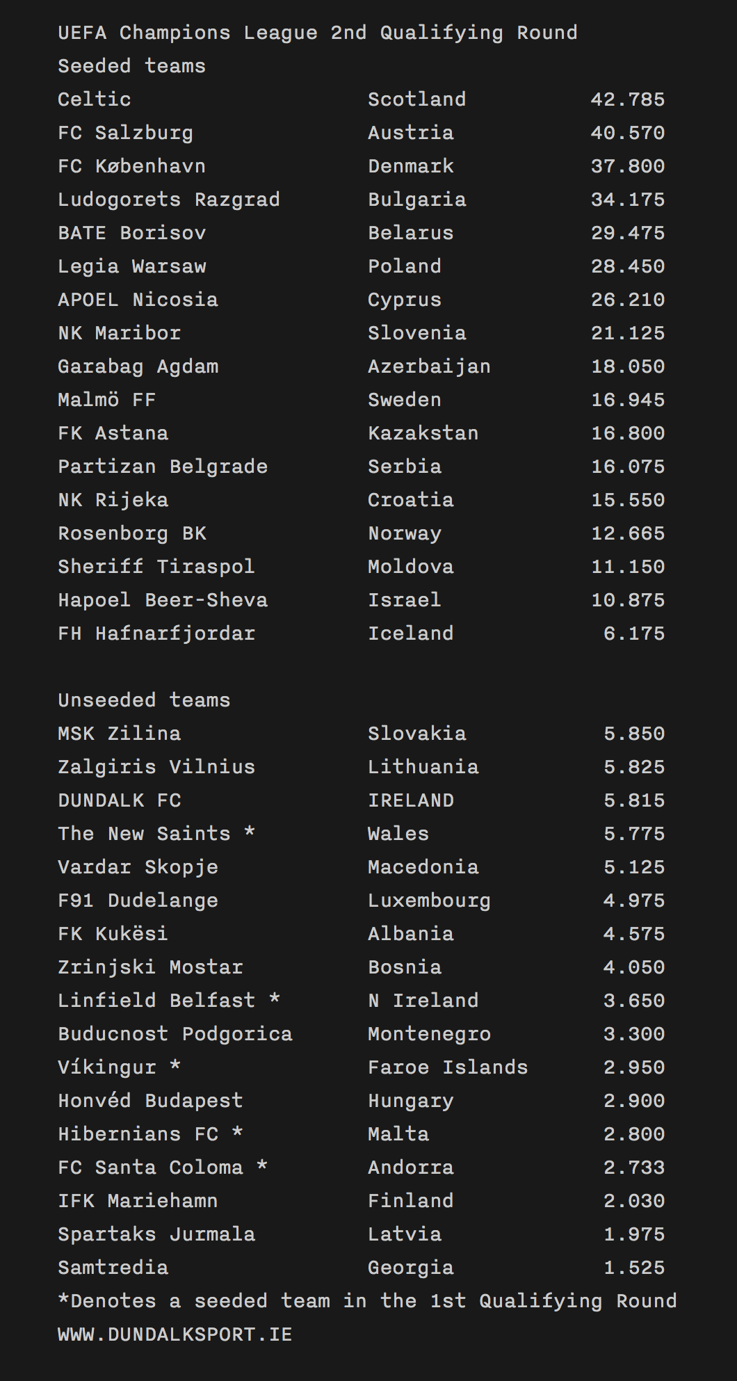The height and width of the screenshot is (1381, 737).
Task: Click the WWW.DUNDALKSPORT.IE website link
Action: 175,1334
